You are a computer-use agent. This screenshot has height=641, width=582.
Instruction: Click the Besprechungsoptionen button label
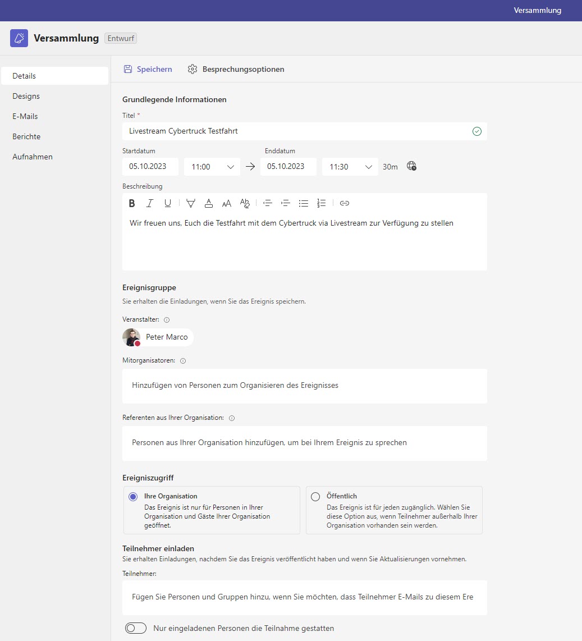[243, 69]
